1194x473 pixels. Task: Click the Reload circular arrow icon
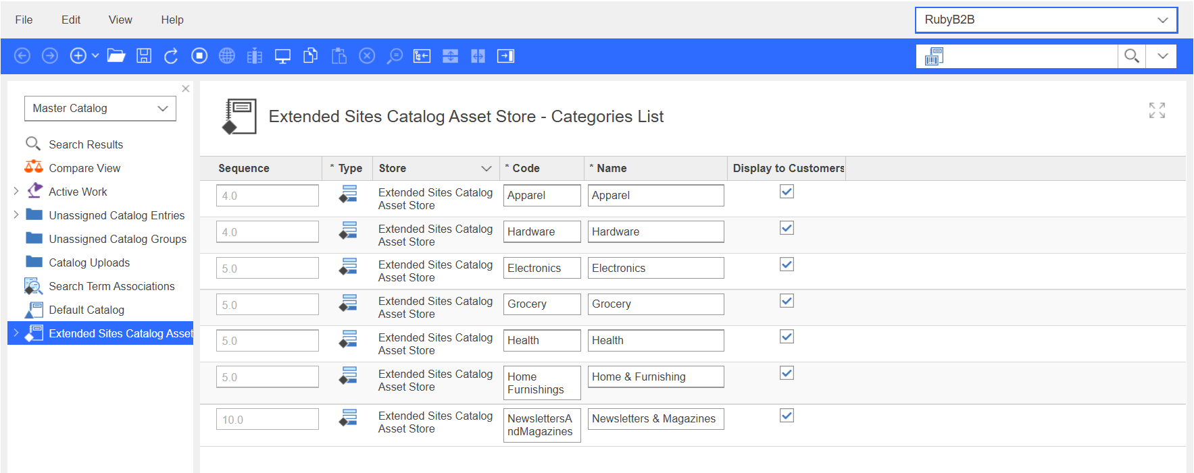click(171, 56)
